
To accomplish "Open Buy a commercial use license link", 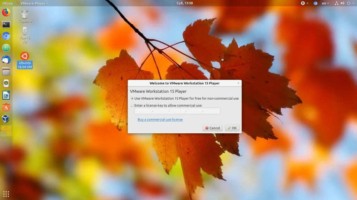I will pyautogui.click(x=160, y=119).
